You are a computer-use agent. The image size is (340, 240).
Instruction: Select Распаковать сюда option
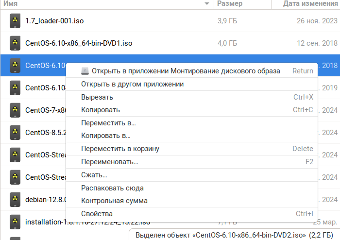[x=112, y=188]
